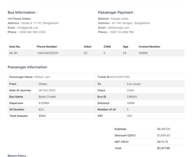Select the Subtotal amount $8.497,00
This screenshot has height=157, width=192.
[x=163, y=129]
